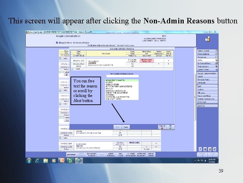This screenshot has height=183, width=244.
Task: Click Non-Admin Reasons toolbar button
Action: [91, 155]
